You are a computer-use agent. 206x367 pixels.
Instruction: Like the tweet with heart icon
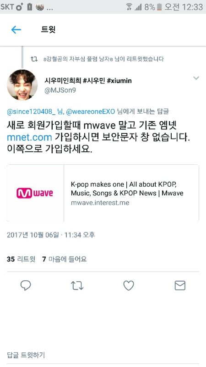(129, 285)
